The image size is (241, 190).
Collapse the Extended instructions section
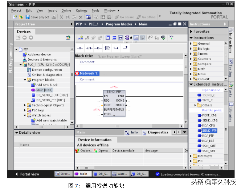click(x=191, y=84)
